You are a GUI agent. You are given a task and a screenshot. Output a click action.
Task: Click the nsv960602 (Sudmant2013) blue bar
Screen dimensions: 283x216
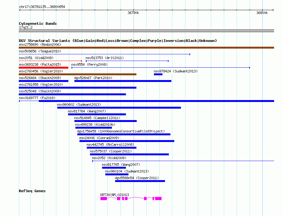(x=119, y=108)
